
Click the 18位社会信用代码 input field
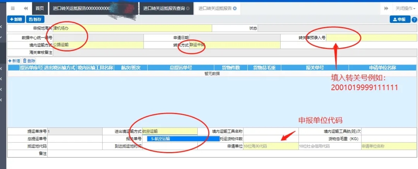[x=329, y=146]
